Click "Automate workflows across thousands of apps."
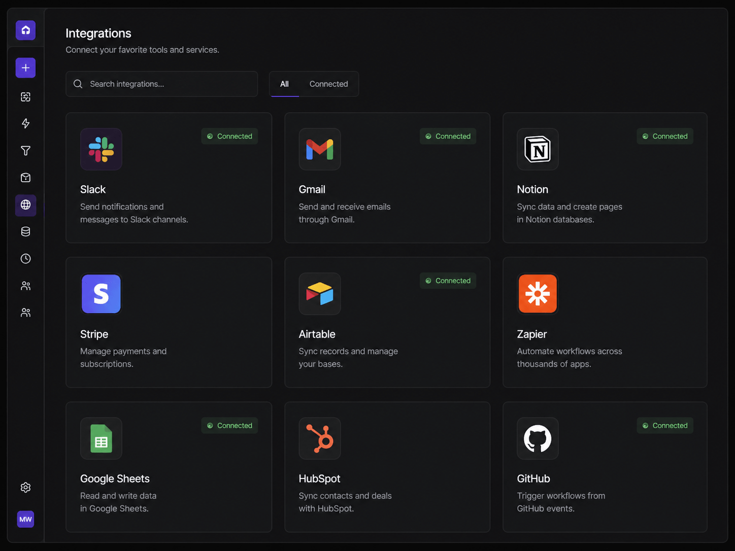This screenshot has height=551, width=735. point(570,358)
